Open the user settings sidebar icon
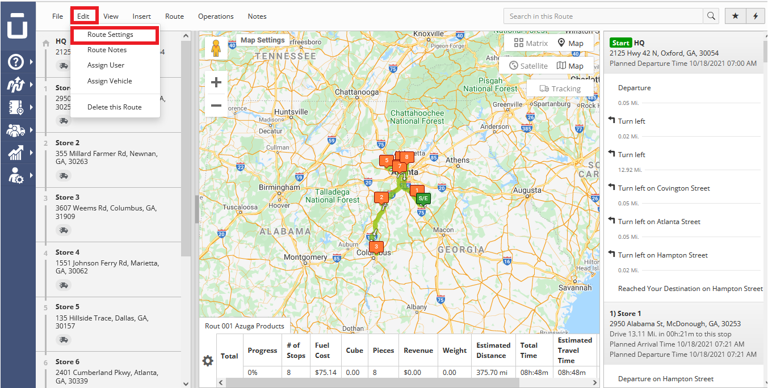768x388 pixels. pos(15,175)
